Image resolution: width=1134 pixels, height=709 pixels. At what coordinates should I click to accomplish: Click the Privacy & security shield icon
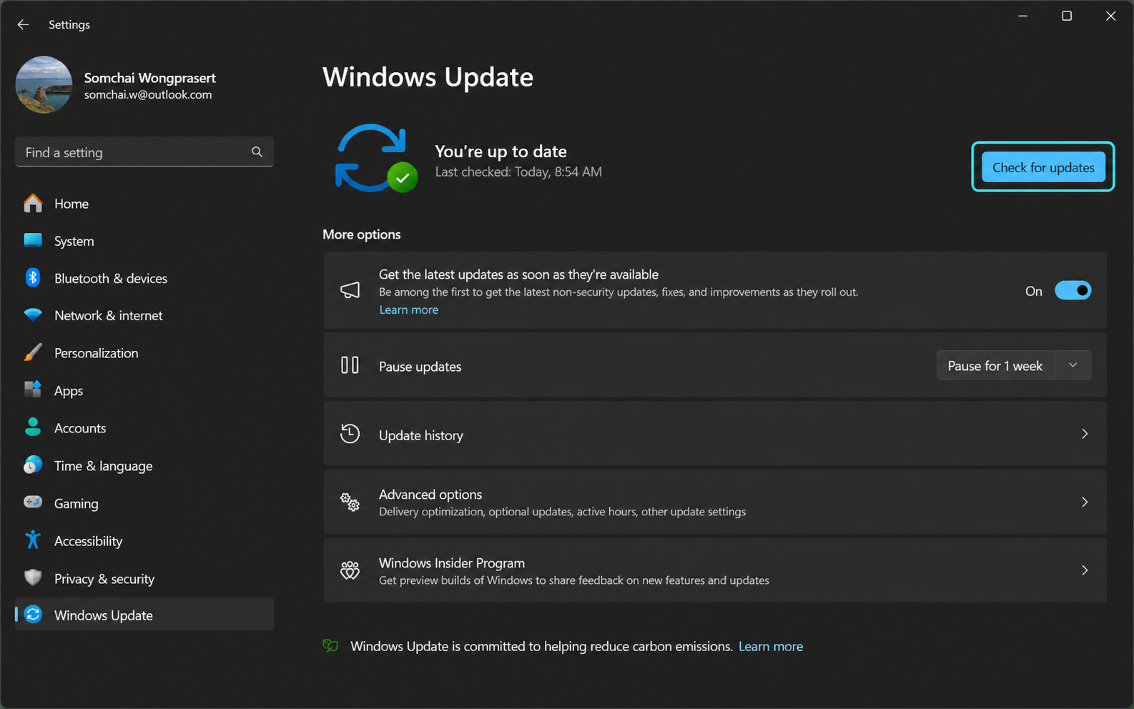point(33,577)
